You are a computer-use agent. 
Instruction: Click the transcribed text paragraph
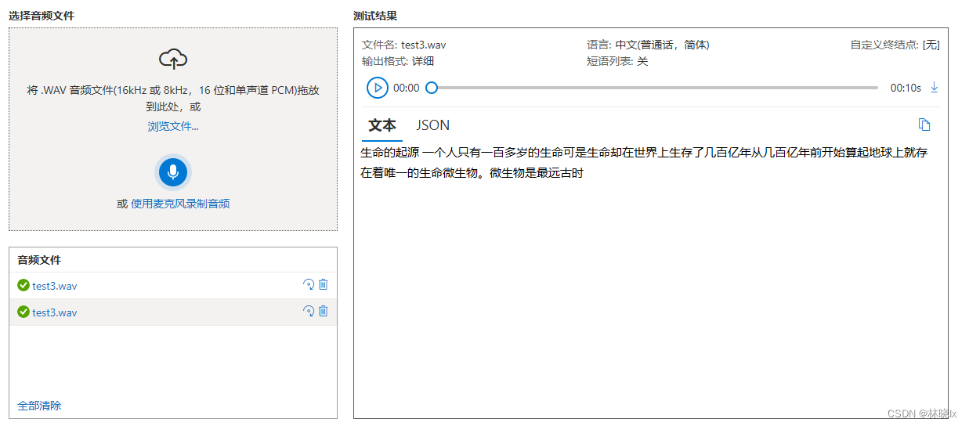click(642, 163)
